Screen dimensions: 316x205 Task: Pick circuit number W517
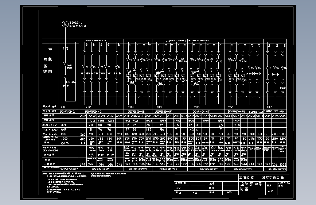[206, 116]
